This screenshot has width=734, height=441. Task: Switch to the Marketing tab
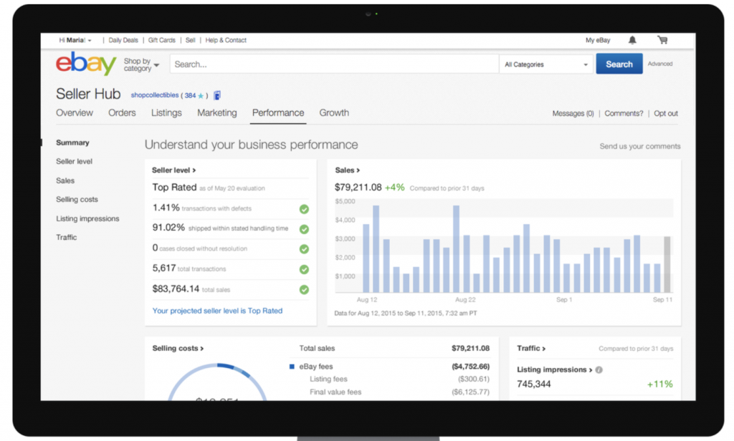(x=216, y=112)
